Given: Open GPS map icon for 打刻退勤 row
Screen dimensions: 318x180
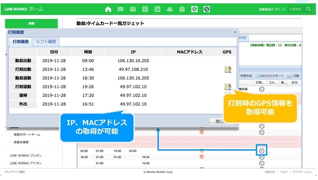Looking at the screenshot, I should (x=228, y=87).
